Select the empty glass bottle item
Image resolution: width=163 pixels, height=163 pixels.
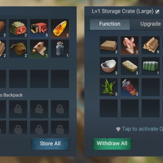click(60, 49)
